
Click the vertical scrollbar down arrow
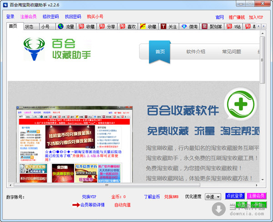(263, 180)
